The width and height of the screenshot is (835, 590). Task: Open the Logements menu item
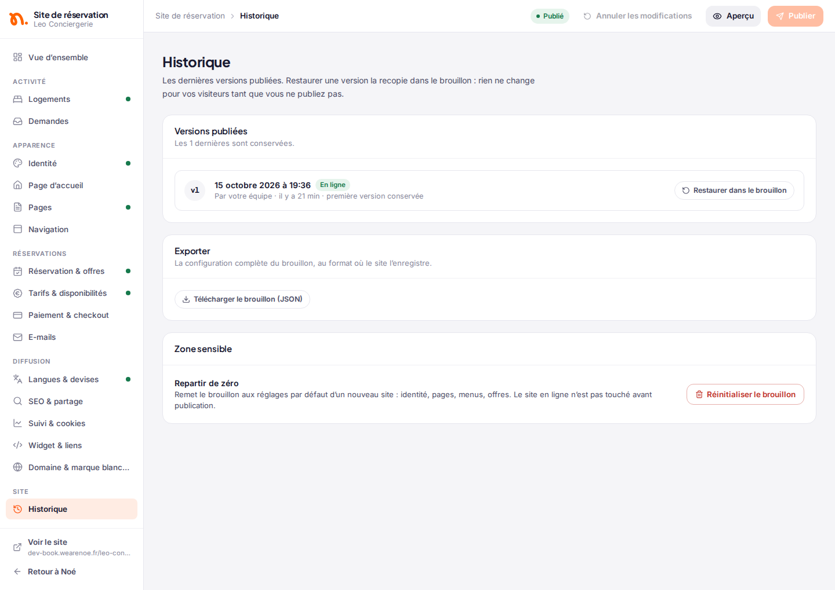click(x=72, y=99)
